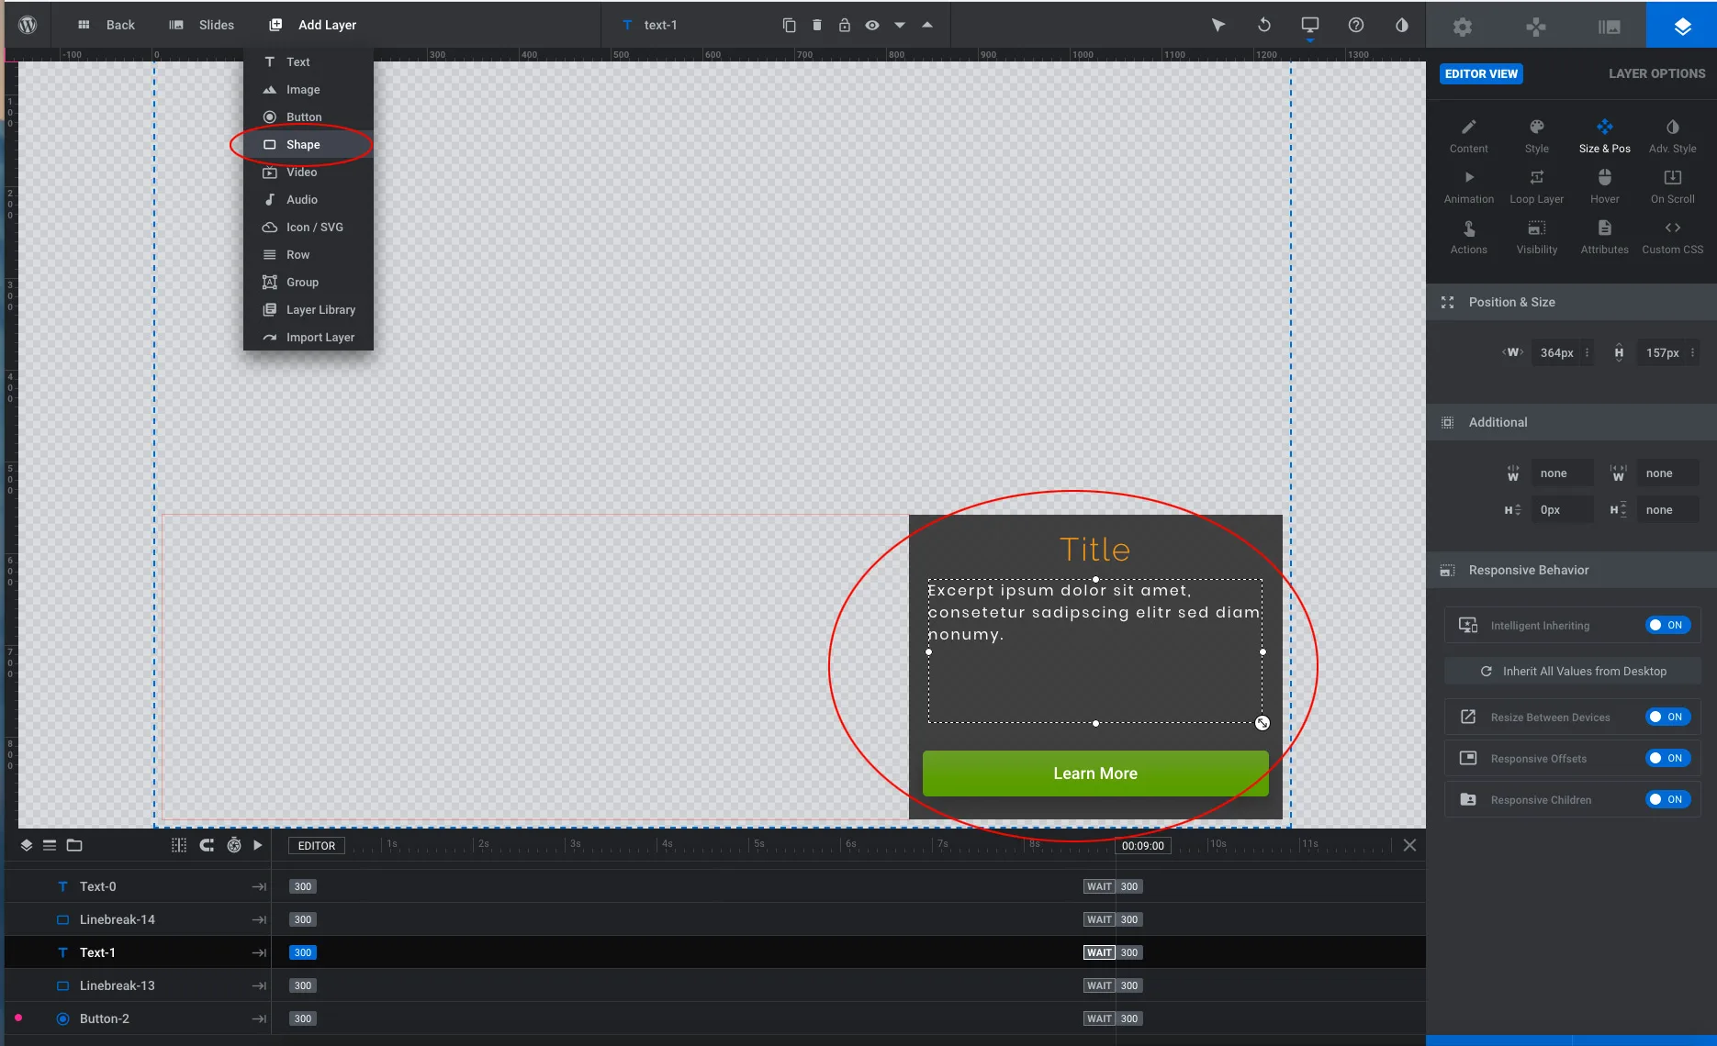Viewport: 1717px width, 1046px height.
Task: Select the Linebreak-14 layer row
Action: pos(138,919)
